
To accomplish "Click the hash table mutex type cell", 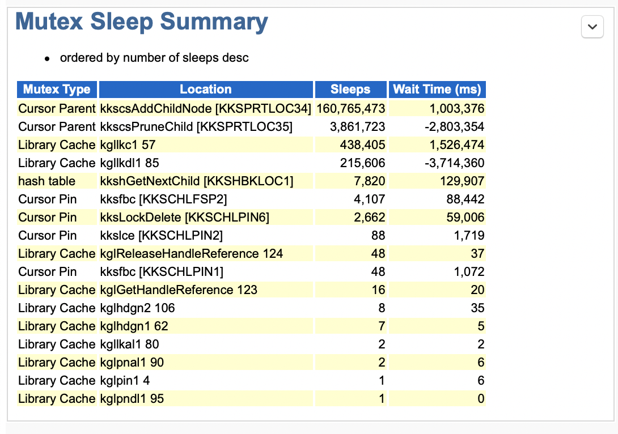I will (46, 181).
